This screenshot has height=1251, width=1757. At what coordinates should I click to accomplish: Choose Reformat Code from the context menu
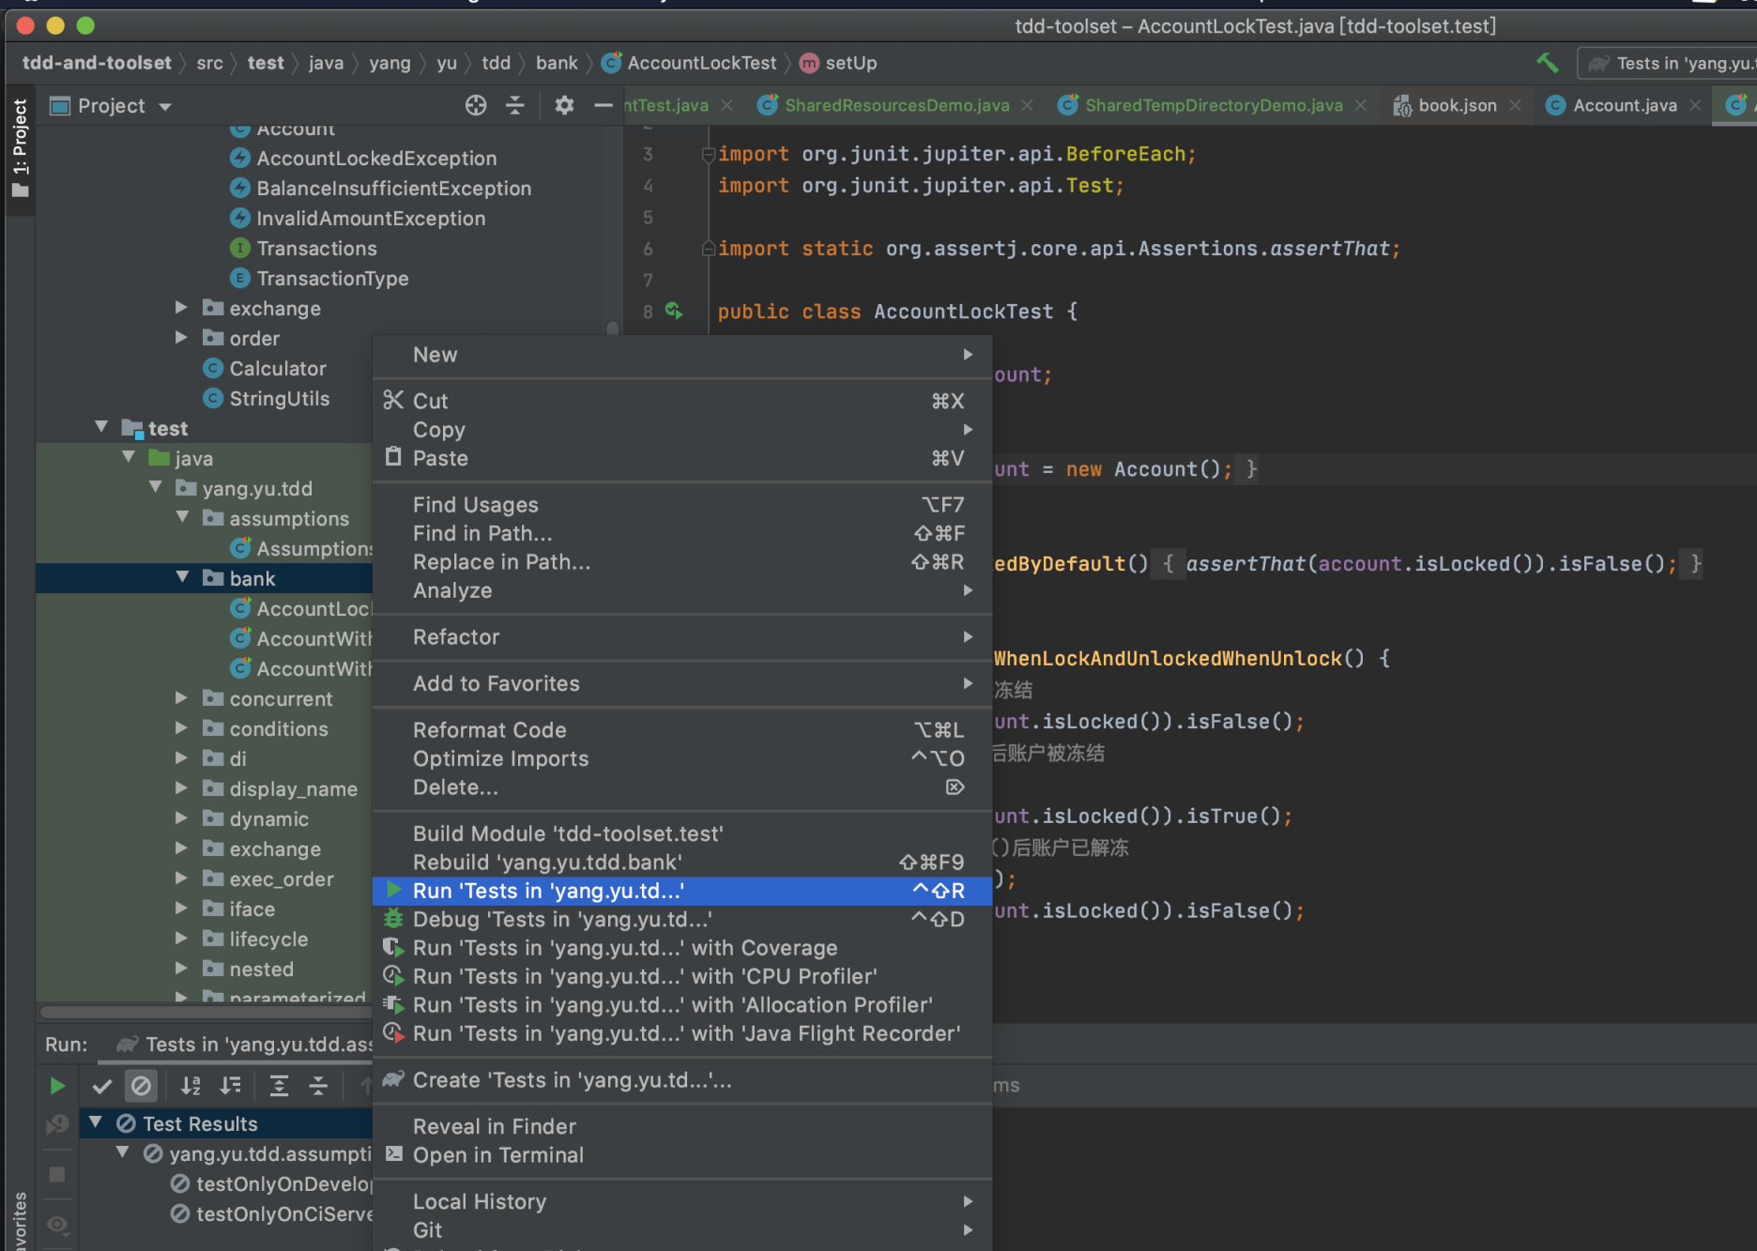pyautogui.click(x=489, y=730)
